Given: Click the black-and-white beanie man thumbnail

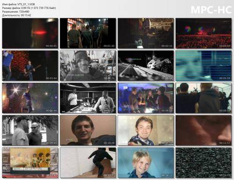Looking at the screenshot, I should 88,65.
